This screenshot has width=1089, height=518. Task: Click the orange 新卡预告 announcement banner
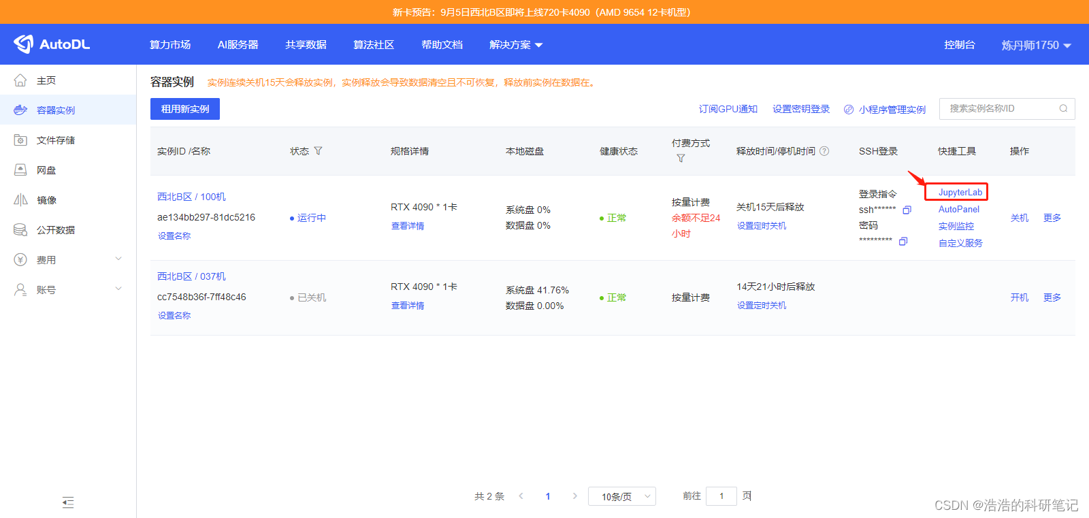544,12
